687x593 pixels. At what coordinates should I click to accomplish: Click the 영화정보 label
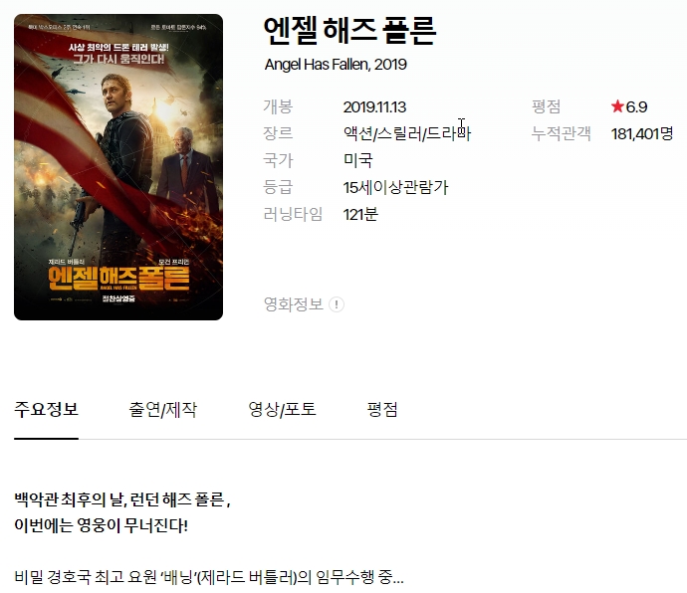293,304
